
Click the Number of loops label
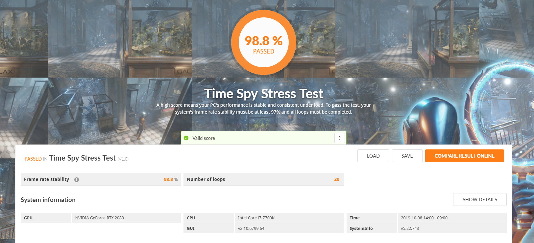206,179
